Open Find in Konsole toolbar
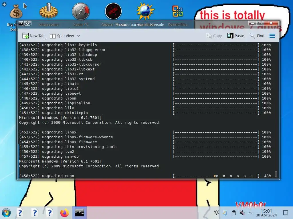The image size is (293, 219). 257,36
